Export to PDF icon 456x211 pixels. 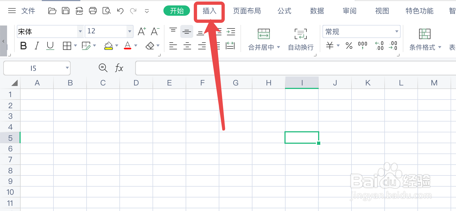point(79,11)
